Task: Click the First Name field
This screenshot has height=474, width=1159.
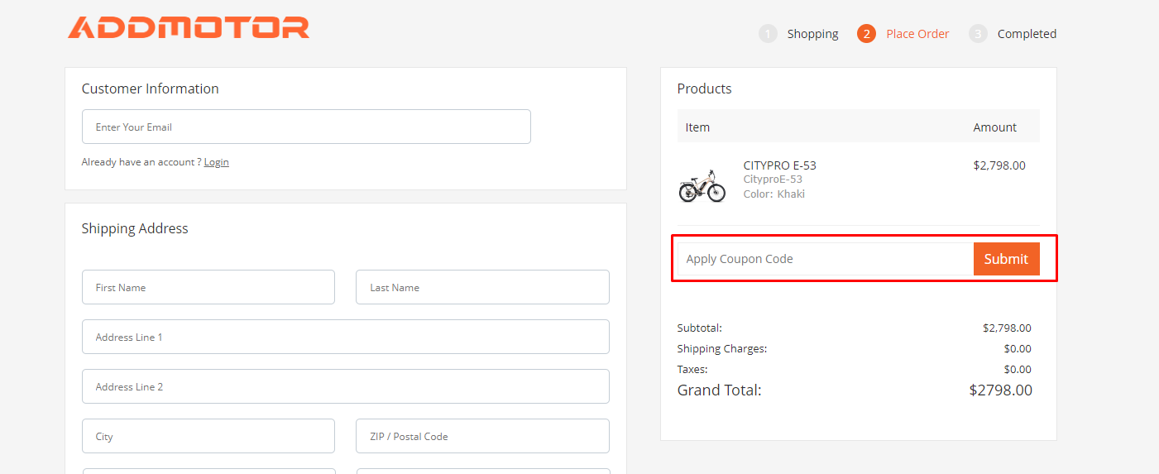Action: [x=208, y=287]
